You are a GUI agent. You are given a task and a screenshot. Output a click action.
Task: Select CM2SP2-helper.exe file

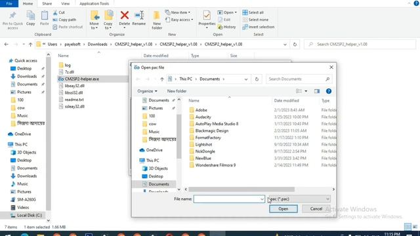82,79
